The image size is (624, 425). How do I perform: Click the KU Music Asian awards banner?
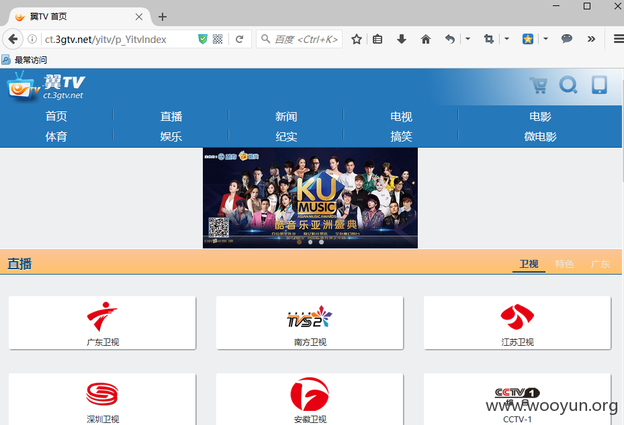pyautogui.click(x=310, y=198)
